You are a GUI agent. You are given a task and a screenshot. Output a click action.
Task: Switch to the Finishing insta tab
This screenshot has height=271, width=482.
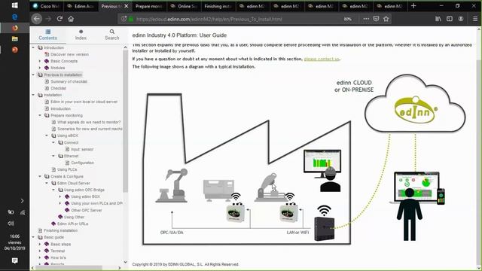pyautogui.click(x=218, y=6)
